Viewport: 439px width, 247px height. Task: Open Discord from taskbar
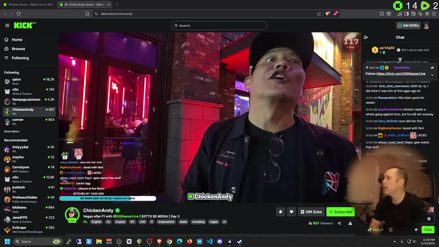[x=219, y=242]
